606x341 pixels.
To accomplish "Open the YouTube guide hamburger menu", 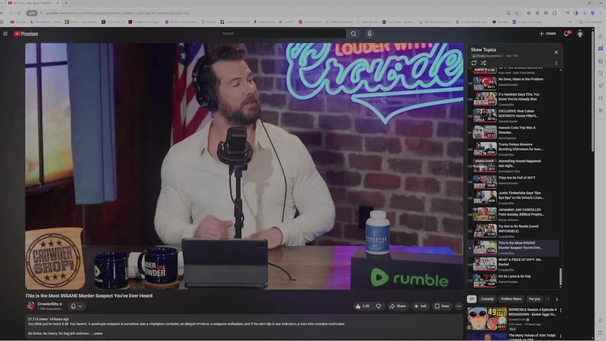I will point(5,34).
